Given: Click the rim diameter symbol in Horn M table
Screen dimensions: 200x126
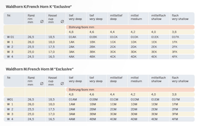Looking at the screenshot, I should pyautogui.click(x=42, y=84).
